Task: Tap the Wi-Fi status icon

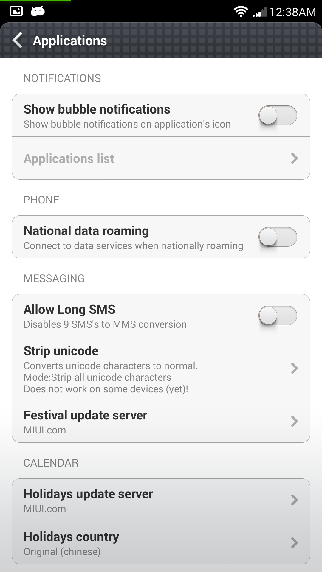Action: (241, 12)
